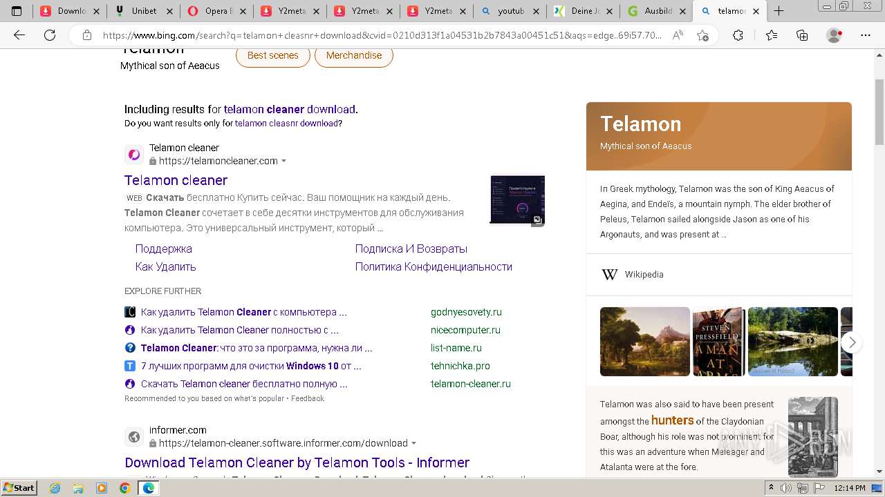
Task: Open 7 лучших программ для очистки link
Action: click(251, 366)
